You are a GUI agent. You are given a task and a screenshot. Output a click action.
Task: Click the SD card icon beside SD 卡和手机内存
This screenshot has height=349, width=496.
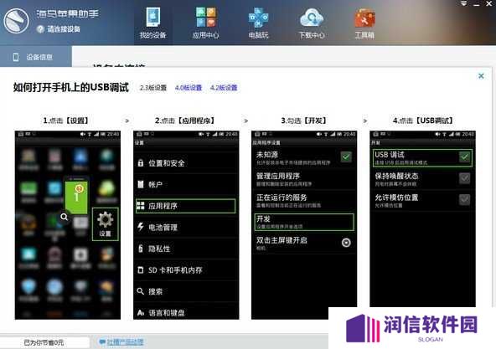[141, 270]
